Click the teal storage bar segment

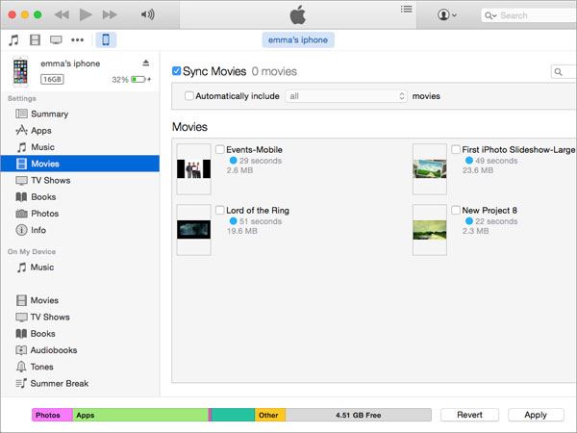coord(234,415)
